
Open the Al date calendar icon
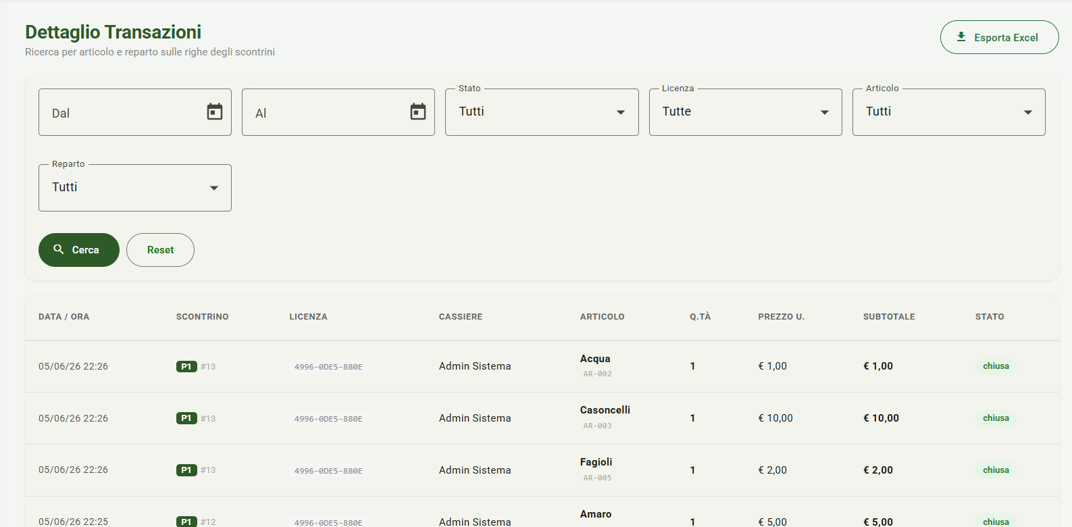pyautogui.click(x=418, y=111)
